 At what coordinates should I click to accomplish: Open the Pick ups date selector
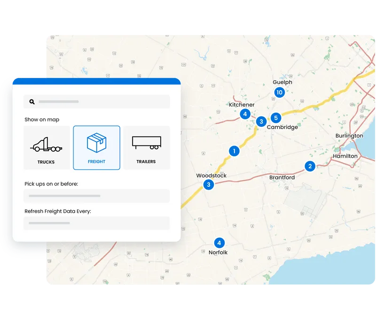[96, 196]
